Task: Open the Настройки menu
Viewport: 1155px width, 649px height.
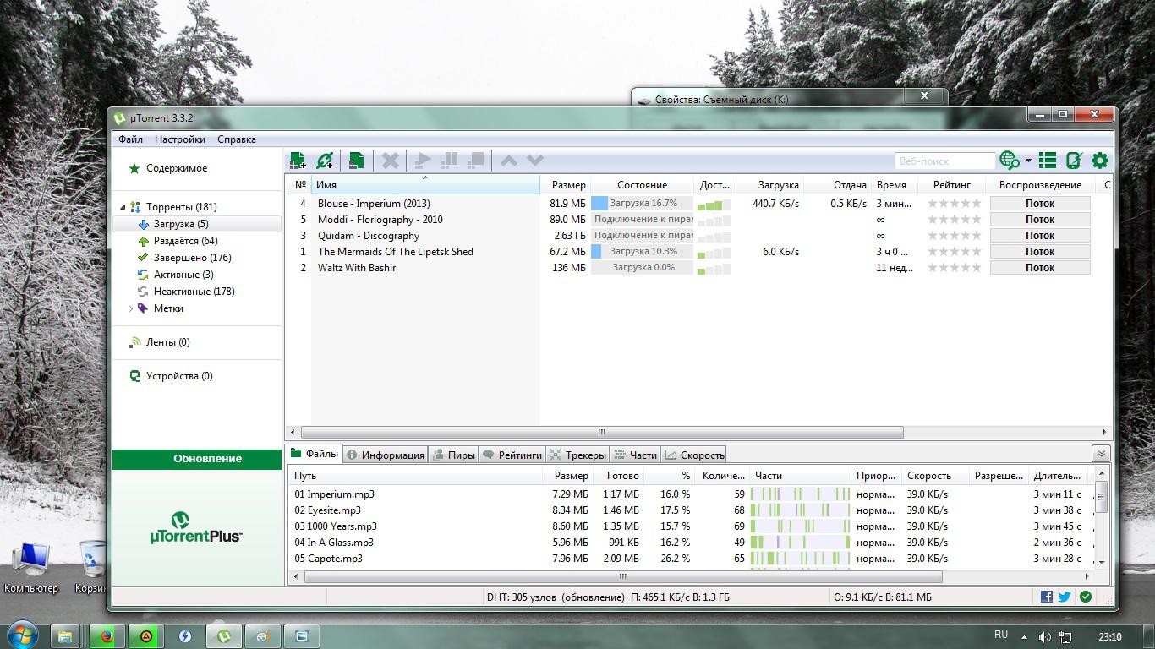Action: click(x=180, y=139)
